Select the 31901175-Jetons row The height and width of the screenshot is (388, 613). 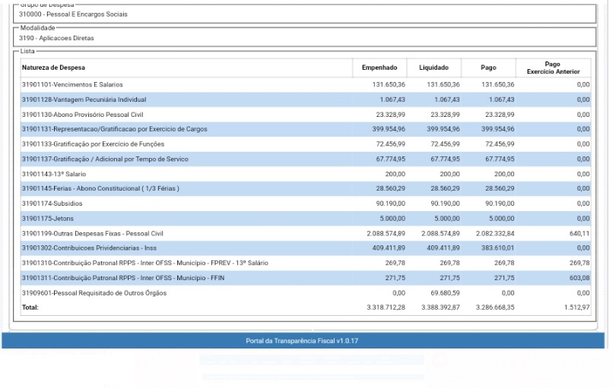(49, 219)
